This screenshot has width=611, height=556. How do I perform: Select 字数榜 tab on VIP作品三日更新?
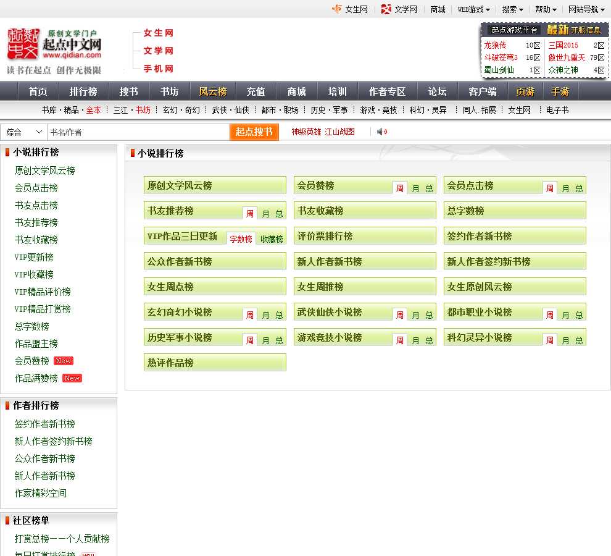[241, 239]
